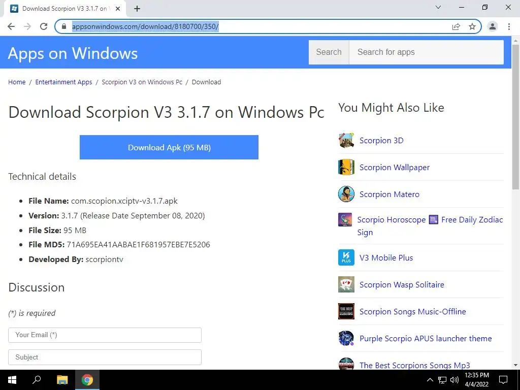Select the Download Scorpion V3 tab
The width and height of the screenshot is (520, 390).
(x=64, y=9)
